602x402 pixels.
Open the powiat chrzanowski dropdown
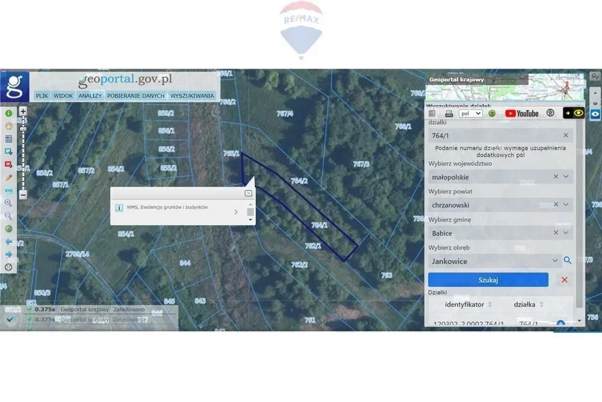pyautogui.click(x=566, y=205)
